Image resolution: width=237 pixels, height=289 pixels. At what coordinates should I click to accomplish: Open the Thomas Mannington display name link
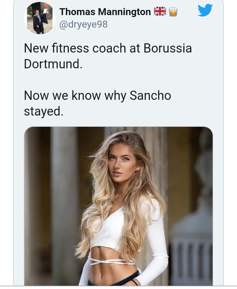click(x=105, y=12)
